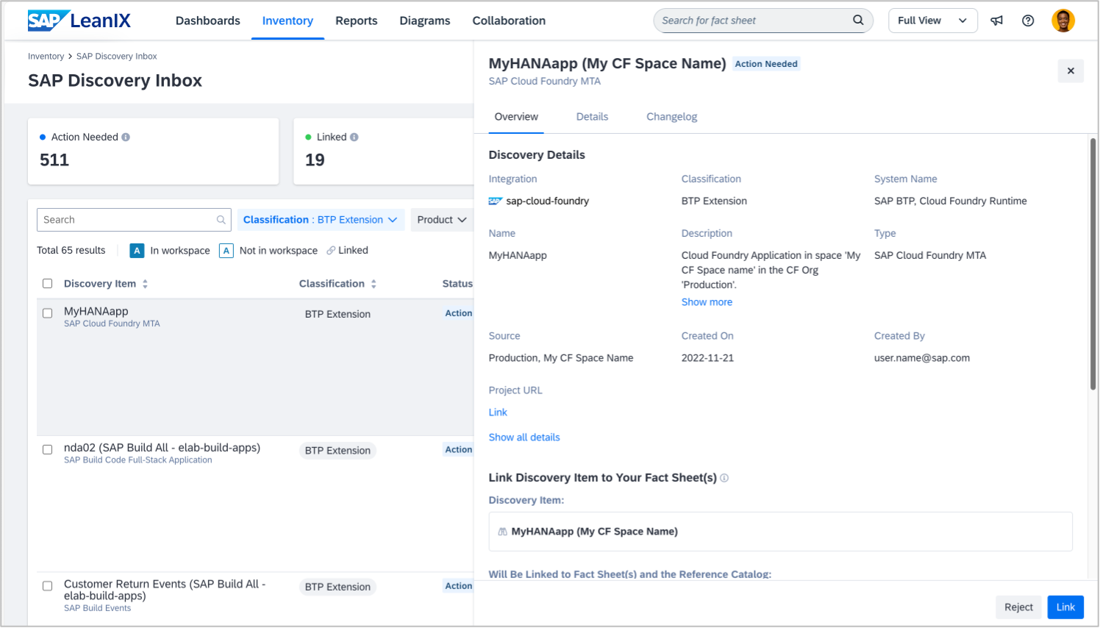Click SAP Build Events subtitle text

(97, 608)
